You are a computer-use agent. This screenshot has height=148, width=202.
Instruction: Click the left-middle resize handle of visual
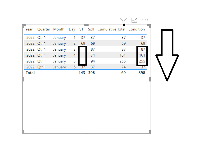[x=23, y=79]
